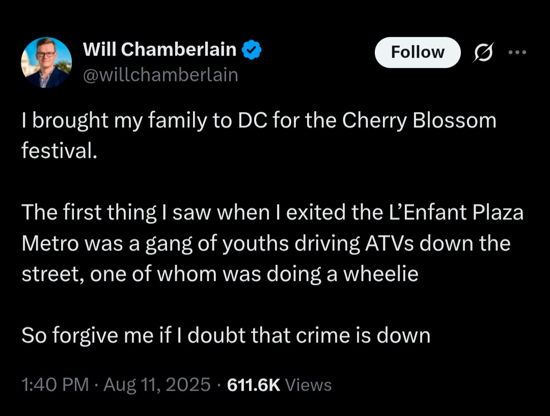Open Will Chamberlain's profile picture

coord(46,63)
